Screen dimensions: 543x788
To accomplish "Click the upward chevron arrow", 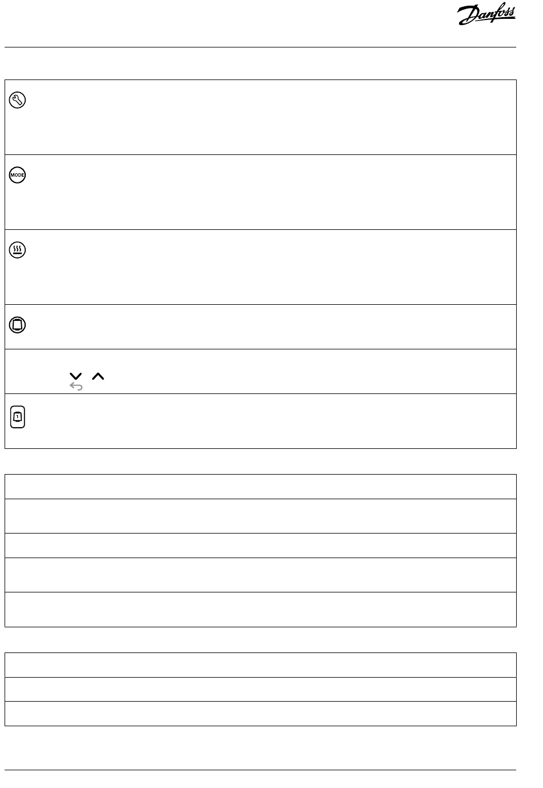I will coord(98,376).
